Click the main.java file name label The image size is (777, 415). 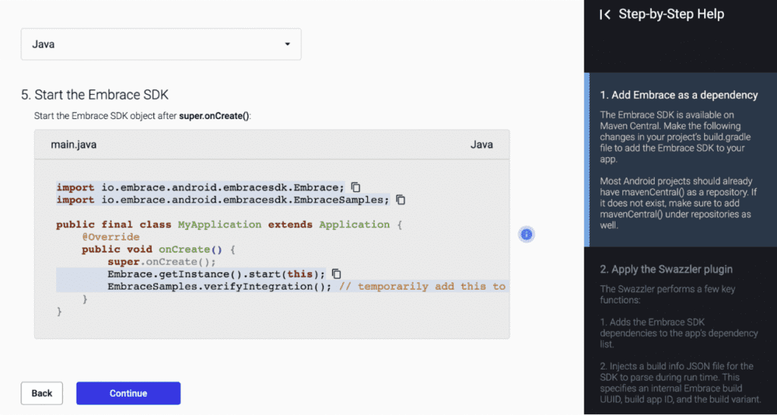coord(74,144)
